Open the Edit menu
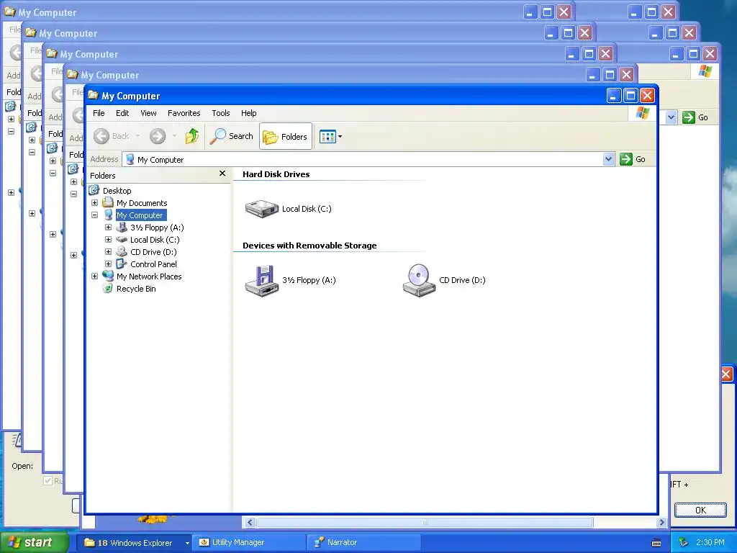Viewport: 737px width, 553px height. point(122,113)
